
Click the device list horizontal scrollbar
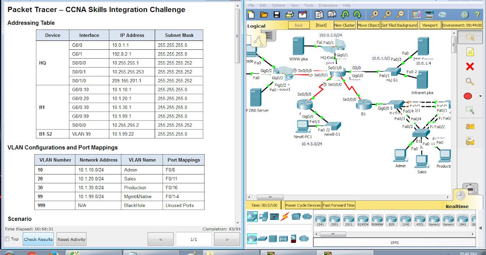click(x=333, y=234)
